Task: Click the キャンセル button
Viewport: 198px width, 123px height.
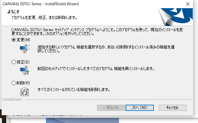Action: [x=172, y=108]
